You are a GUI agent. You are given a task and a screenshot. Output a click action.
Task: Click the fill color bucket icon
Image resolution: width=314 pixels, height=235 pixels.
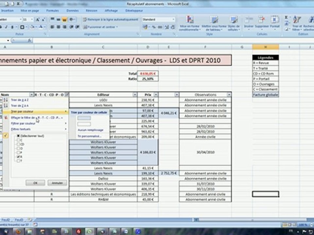coord(32,27)
